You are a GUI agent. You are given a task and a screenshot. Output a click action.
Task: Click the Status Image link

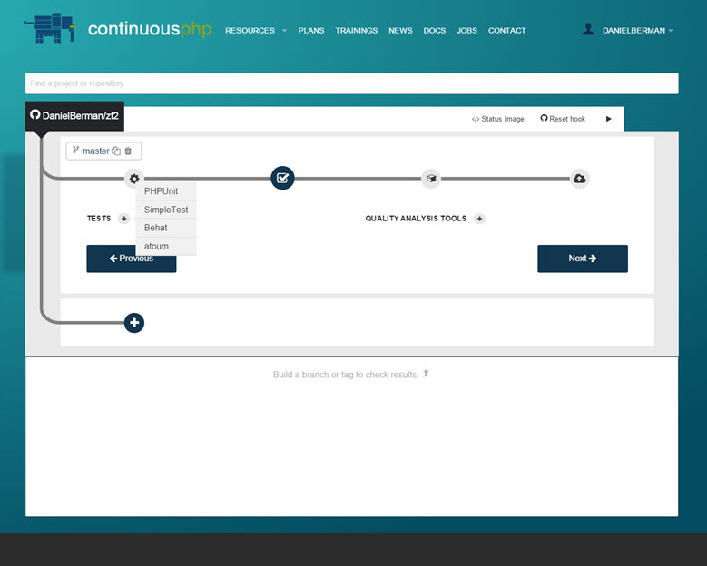pos(497,119)
